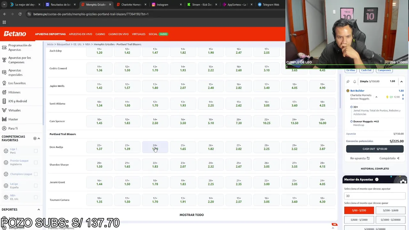Go back with browser back arrow
409x230 pixels.
coord(4,14)
